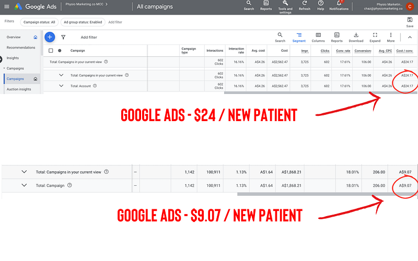Open Search in the top header
The width and height of the screenshot is (418, 261).
pyautogui.click(x=249, y=5)
